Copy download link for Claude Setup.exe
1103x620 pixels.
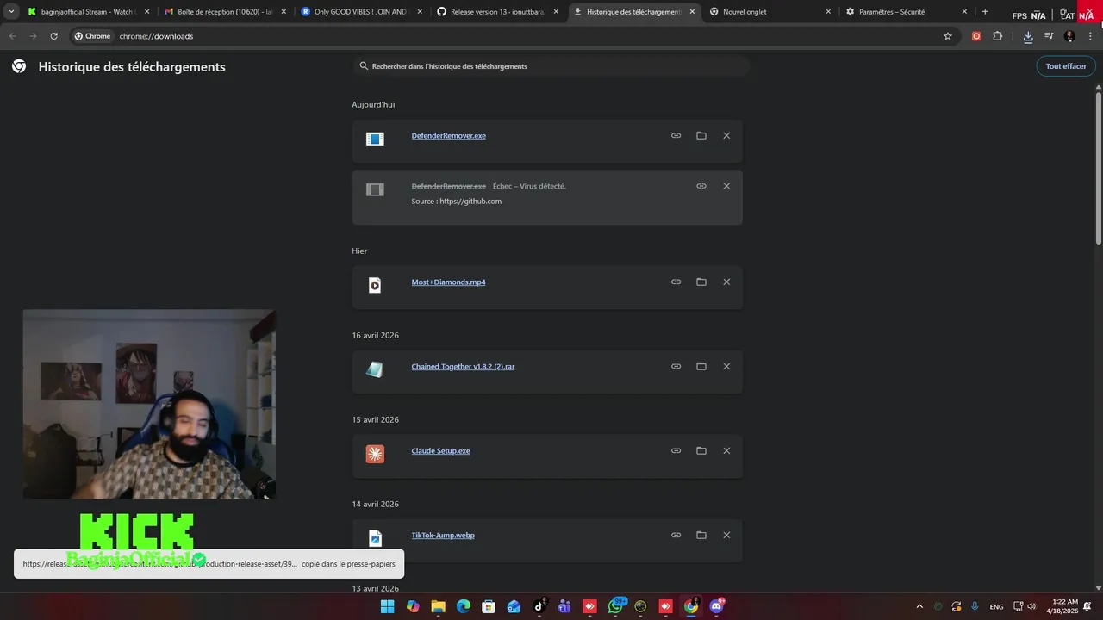click(676, 450)
